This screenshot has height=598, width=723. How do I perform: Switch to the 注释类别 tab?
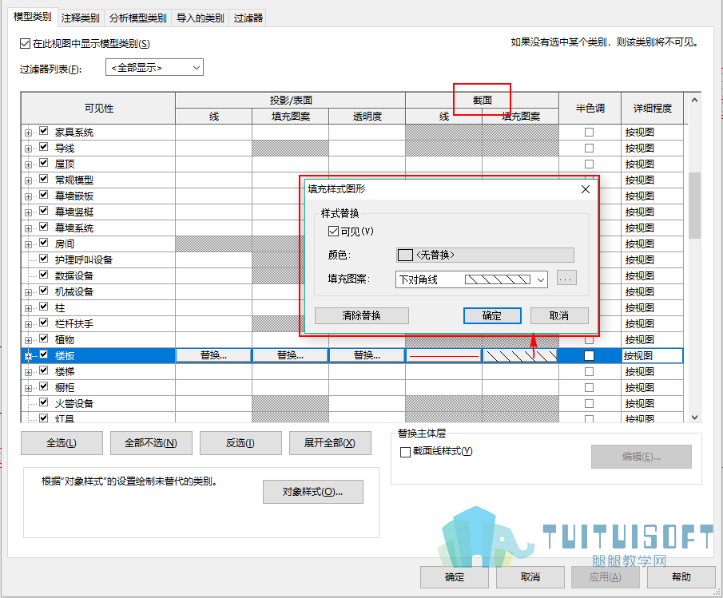pyautogui.click(x=80, y=18)
